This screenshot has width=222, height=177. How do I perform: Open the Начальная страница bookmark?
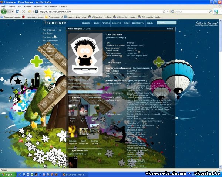tap(33, 17)
